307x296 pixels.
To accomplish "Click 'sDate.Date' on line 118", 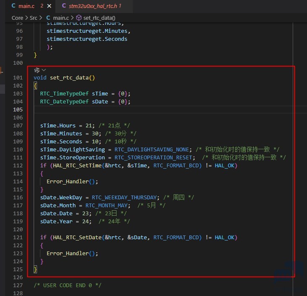I will point(56,214).
